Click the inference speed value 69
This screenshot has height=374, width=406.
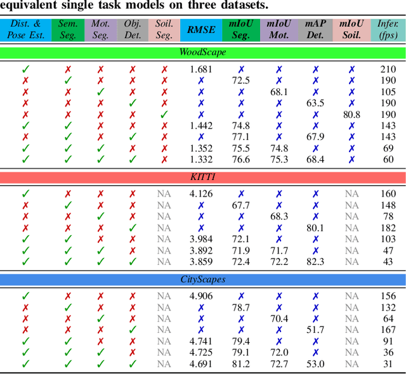388,148
